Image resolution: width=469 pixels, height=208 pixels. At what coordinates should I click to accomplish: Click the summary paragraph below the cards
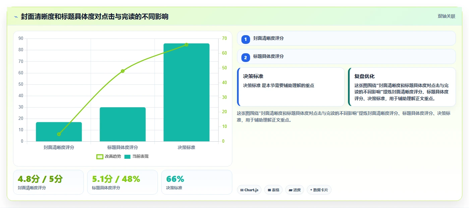coord(344,117)
